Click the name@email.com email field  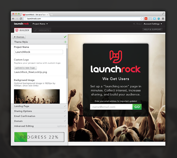coord(111,107)
